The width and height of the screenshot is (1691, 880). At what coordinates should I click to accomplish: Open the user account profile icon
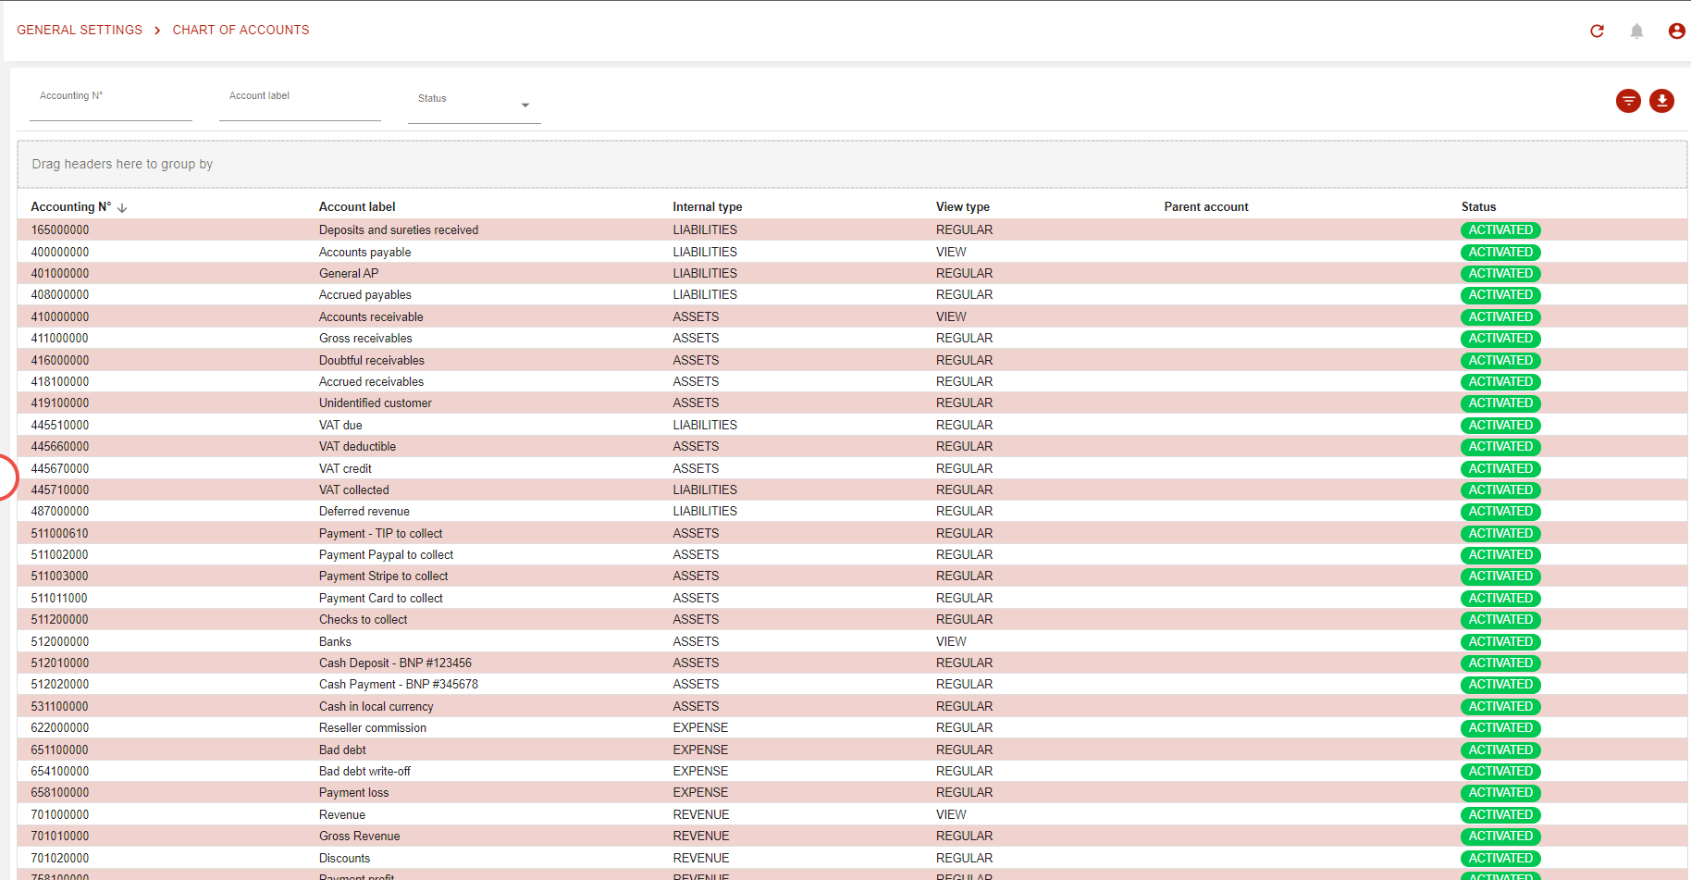pyautogui.click(x=1676, y=31)
